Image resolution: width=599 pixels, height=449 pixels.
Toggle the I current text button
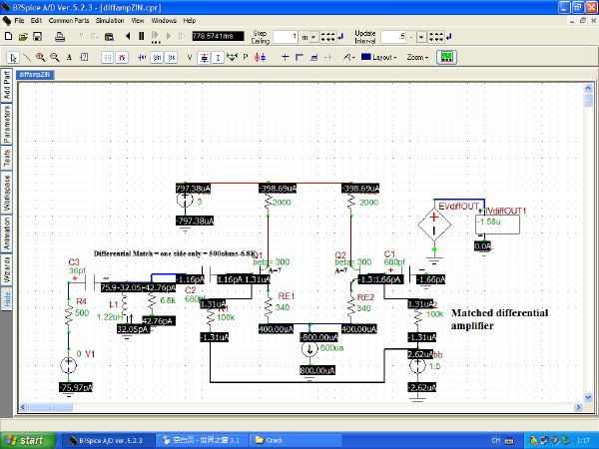[218, 58]
